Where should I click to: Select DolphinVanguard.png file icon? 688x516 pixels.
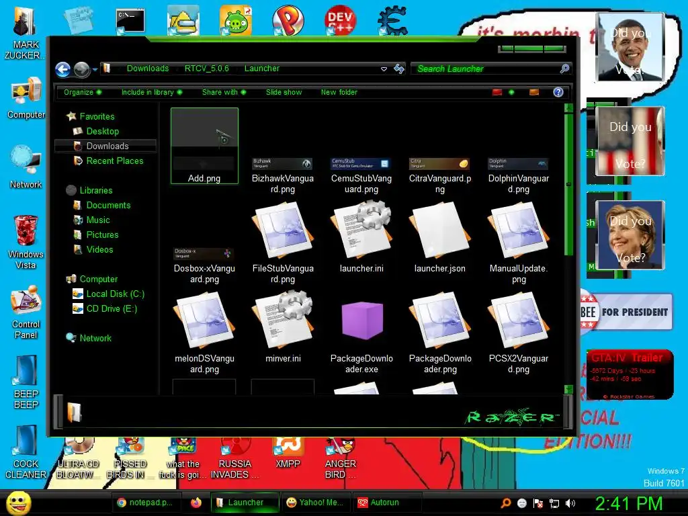[518, 164]
